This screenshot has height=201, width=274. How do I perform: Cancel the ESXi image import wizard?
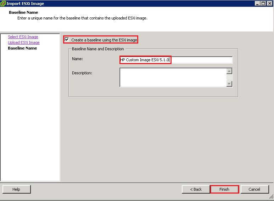click(255, 189)
